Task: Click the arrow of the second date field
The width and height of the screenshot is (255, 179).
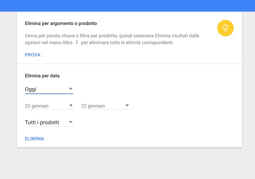Action: click(x=127, y=105)
